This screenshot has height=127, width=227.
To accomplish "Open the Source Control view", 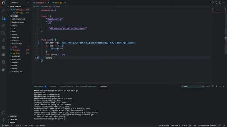I will click(3, 18).
